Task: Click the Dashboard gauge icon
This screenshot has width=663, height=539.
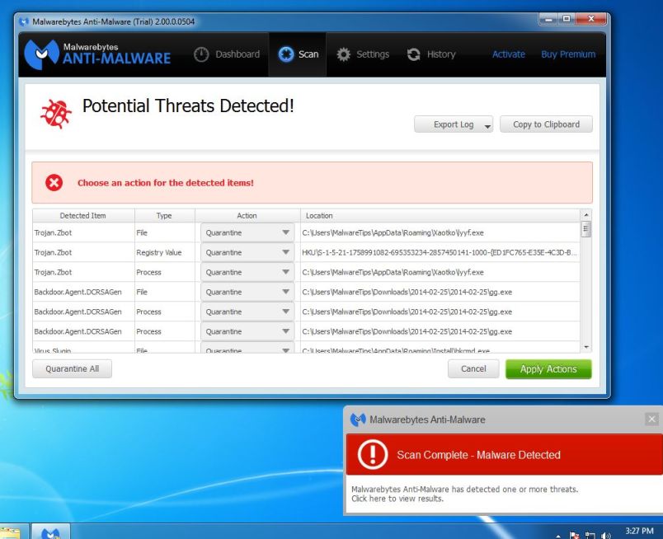Action: coord(201,54)
